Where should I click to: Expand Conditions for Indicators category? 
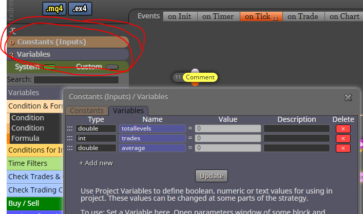tap(35, 150)
